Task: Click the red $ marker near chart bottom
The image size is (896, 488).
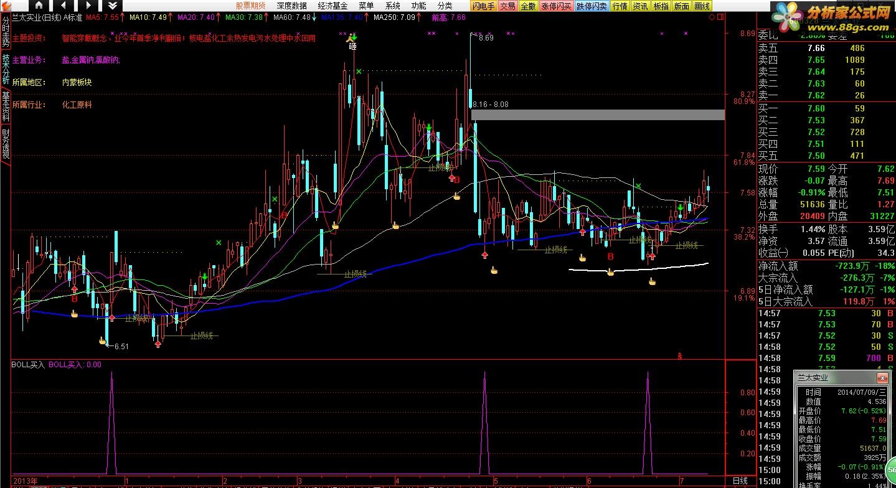Action: [x=680, y=357]
